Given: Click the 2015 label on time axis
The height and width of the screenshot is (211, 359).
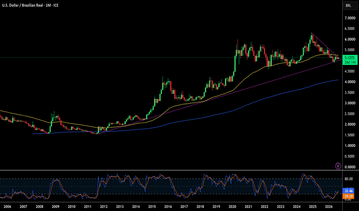Looking at the screenshot, I should (x=152, y=207).
